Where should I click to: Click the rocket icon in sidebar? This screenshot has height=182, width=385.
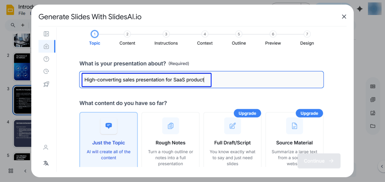[46, 84]
